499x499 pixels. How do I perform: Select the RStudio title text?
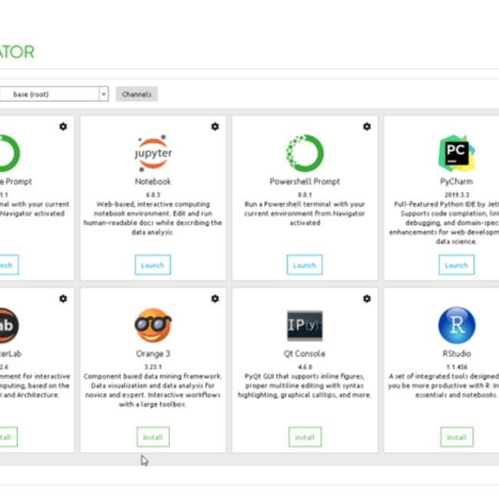(x=457, y=354)
